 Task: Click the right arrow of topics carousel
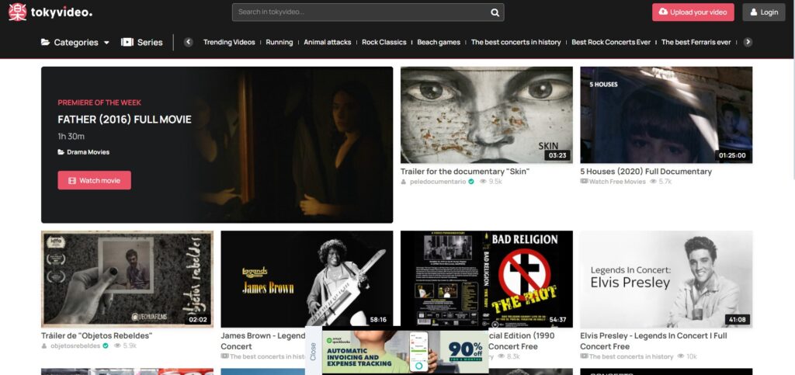click(x=748, y=42)
